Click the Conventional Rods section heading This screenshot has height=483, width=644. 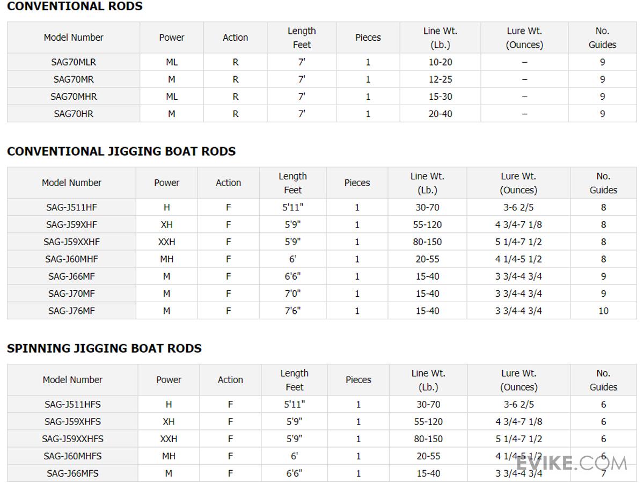point(75,7)
